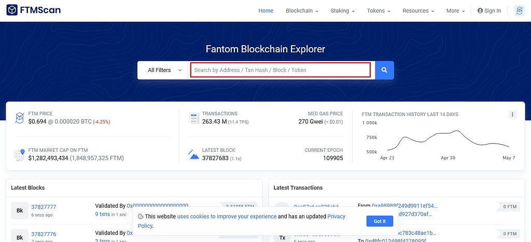Open recipient address 0xd8fc012498f4278095f

[x=395, y=240]
